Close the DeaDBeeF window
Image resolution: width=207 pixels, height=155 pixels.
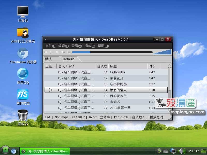[x=168, y=40]
